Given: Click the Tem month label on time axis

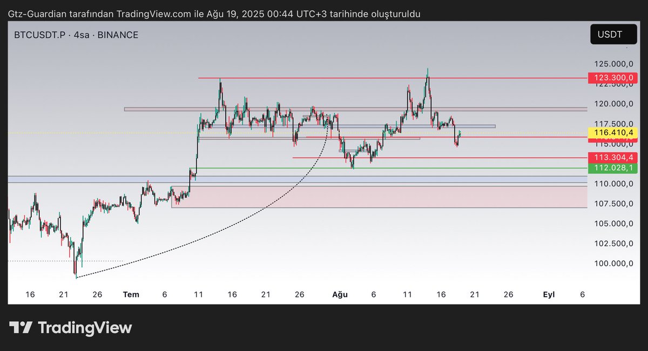Looking at the screenshot, I should pos(131,294).
